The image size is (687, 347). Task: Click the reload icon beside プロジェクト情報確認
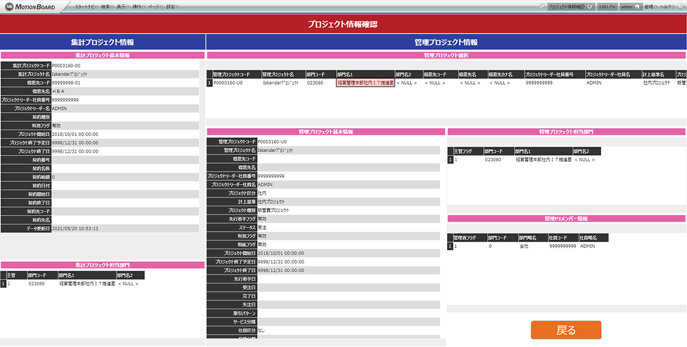590,7
